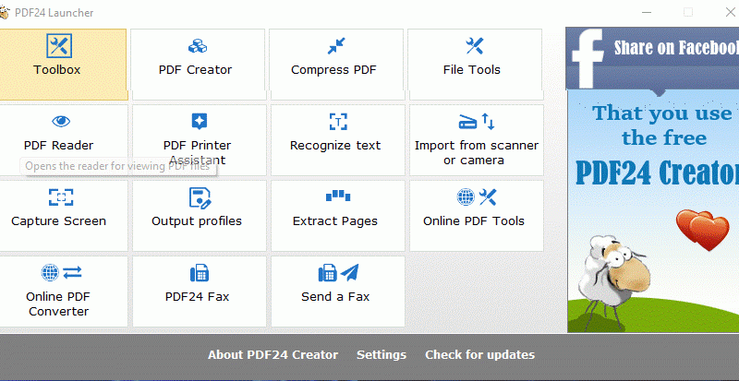739x381 pixels.
Task: Click the Recognize text icon
Action: point(338,122)
